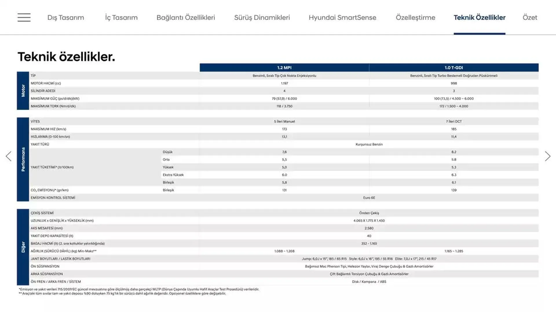Click the SİLİNDİR ADEDİ row label
The width and height of the screenshot is (556, 312).
[43, 91]
